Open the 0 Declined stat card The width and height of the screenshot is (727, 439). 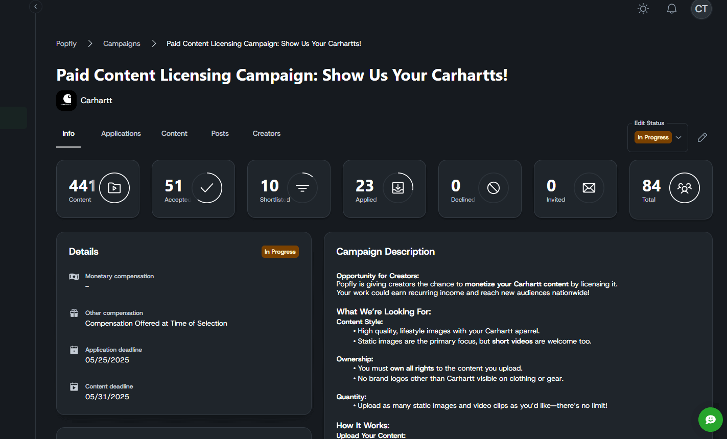click(480, 189)
